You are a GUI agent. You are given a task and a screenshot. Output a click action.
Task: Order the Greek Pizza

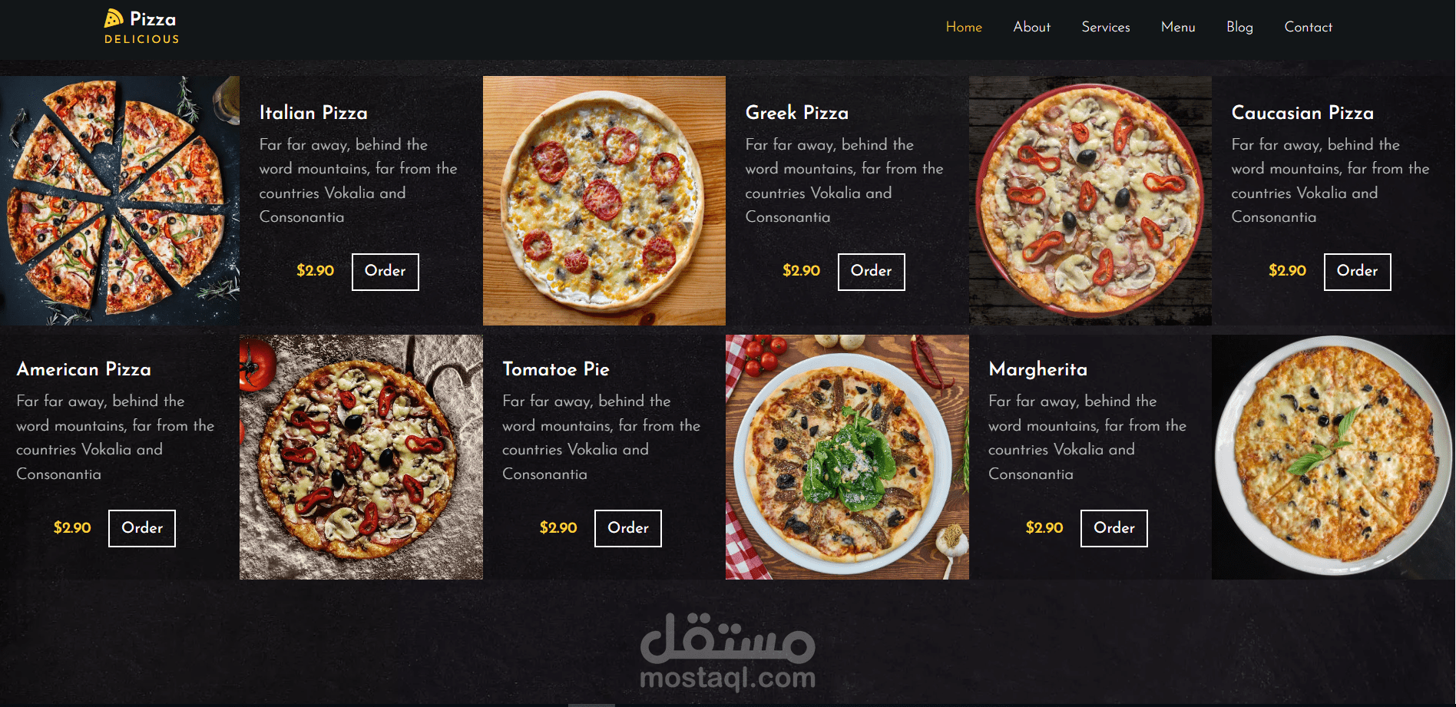(871, 272)
